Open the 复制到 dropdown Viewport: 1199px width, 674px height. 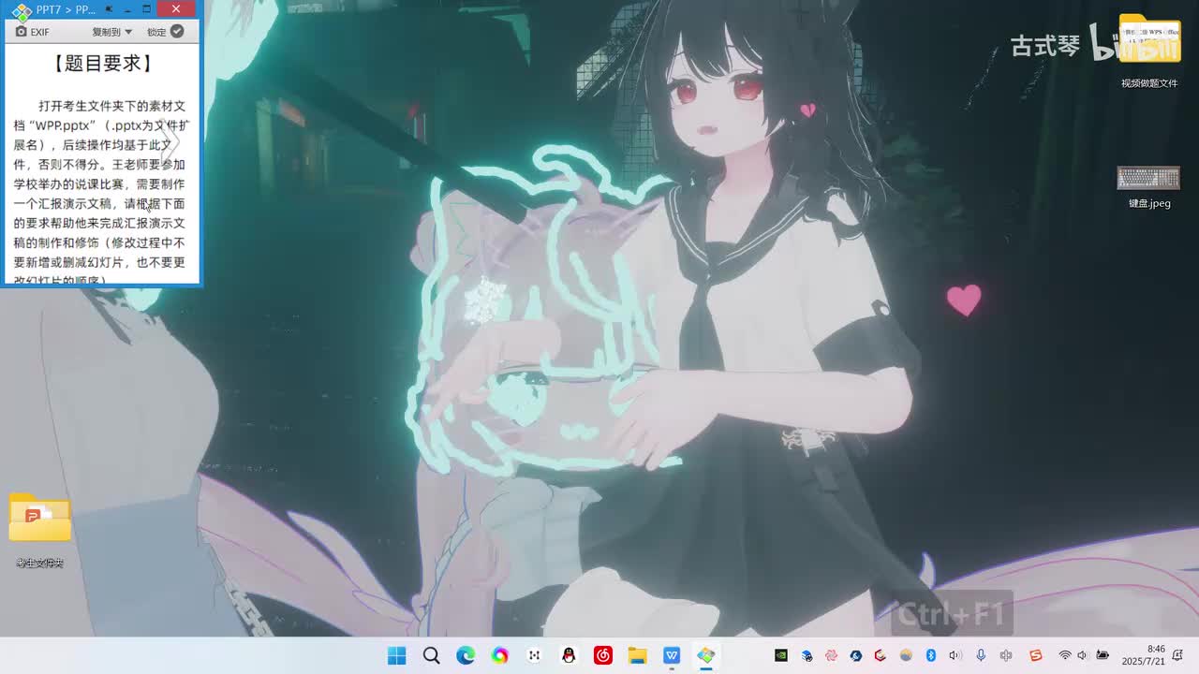tap(112, 32)
